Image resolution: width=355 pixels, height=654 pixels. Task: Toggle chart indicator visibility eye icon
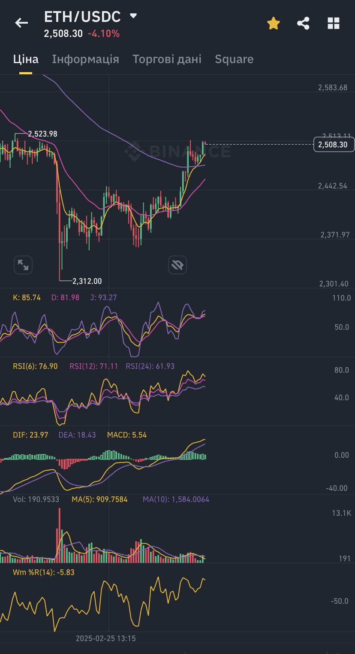pos(177,265)
